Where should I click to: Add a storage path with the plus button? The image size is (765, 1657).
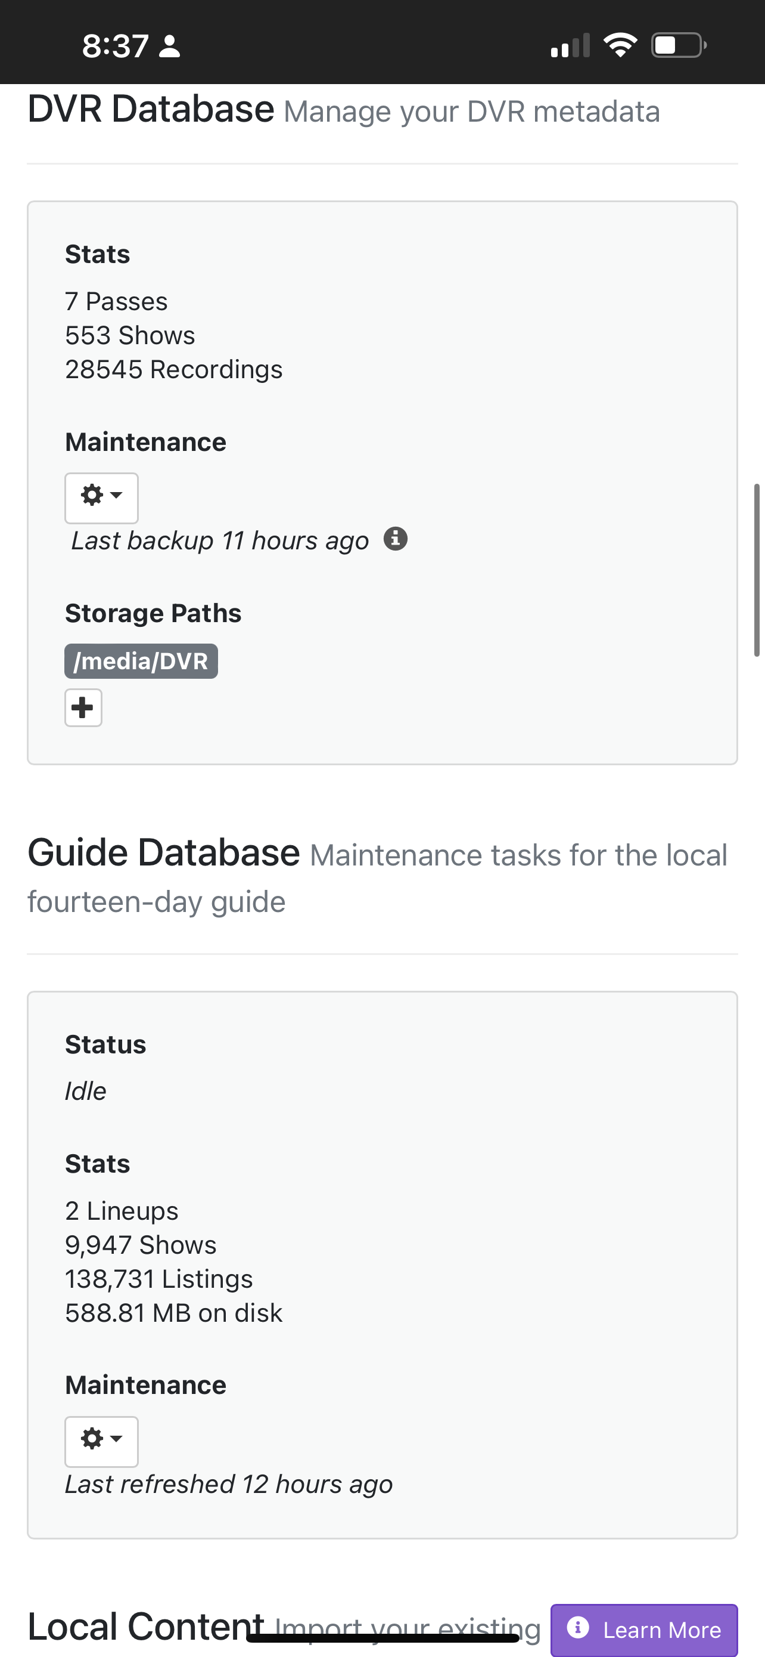[83, 707]
